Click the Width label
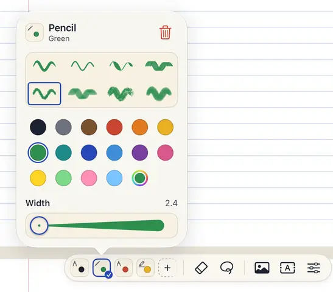This screenshot has width=333, height=292. tap(38, 203)
